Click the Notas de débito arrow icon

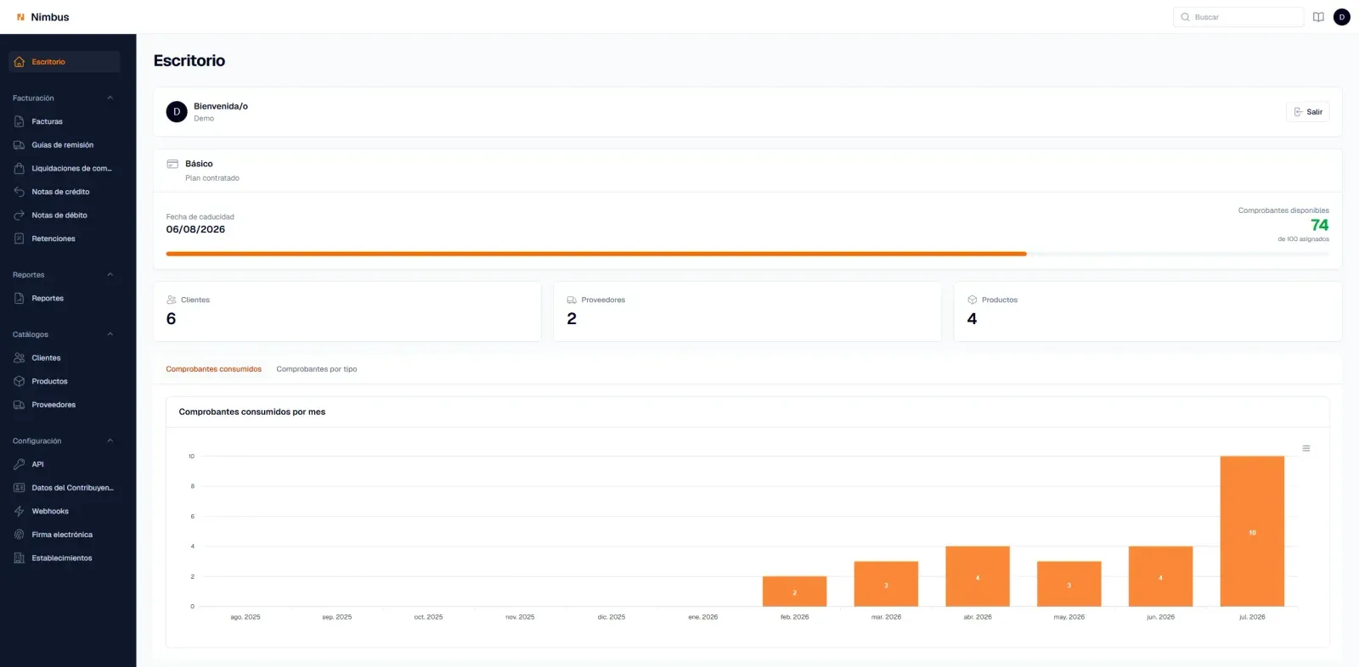pos(20,216)
